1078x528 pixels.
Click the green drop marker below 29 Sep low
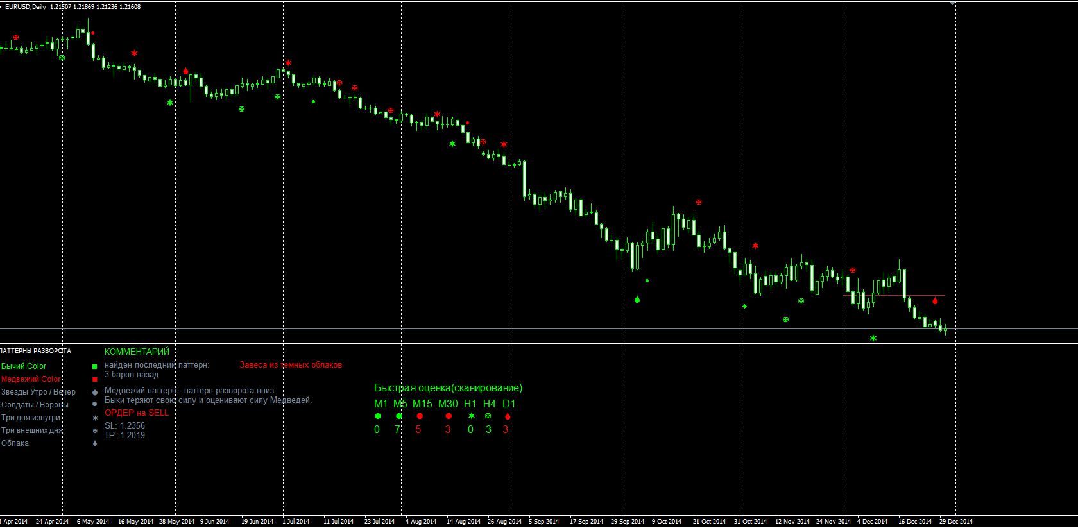pos(637,299)
